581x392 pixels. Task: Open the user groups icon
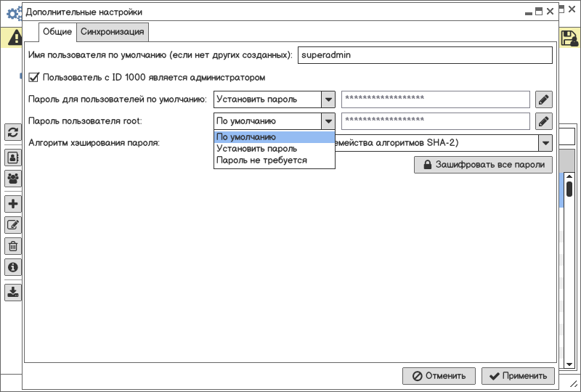[13, 179]
